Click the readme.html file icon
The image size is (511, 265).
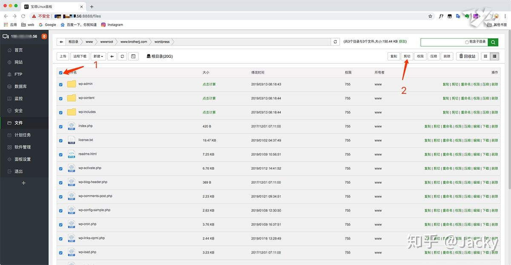71,154
